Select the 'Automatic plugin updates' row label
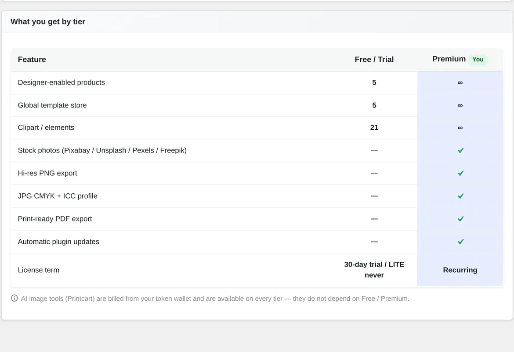The width and height of the screenshot is (514, 352). [58, 242]
